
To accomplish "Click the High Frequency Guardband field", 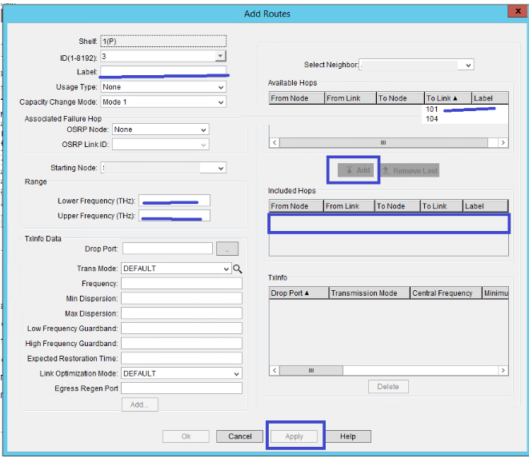I will (x=182, y=343).
